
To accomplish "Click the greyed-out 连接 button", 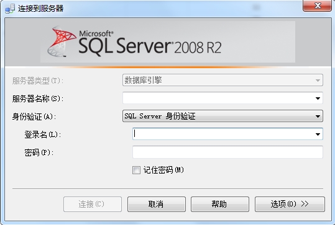I will coord(93,204).
